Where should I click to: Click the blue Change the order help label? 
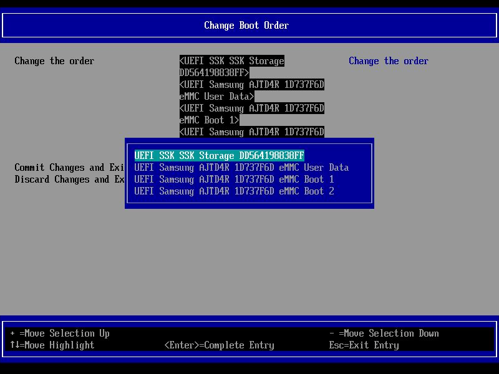388,60
